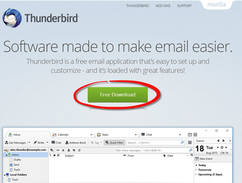Toggle the Quick Filter bar

[114, 143]
